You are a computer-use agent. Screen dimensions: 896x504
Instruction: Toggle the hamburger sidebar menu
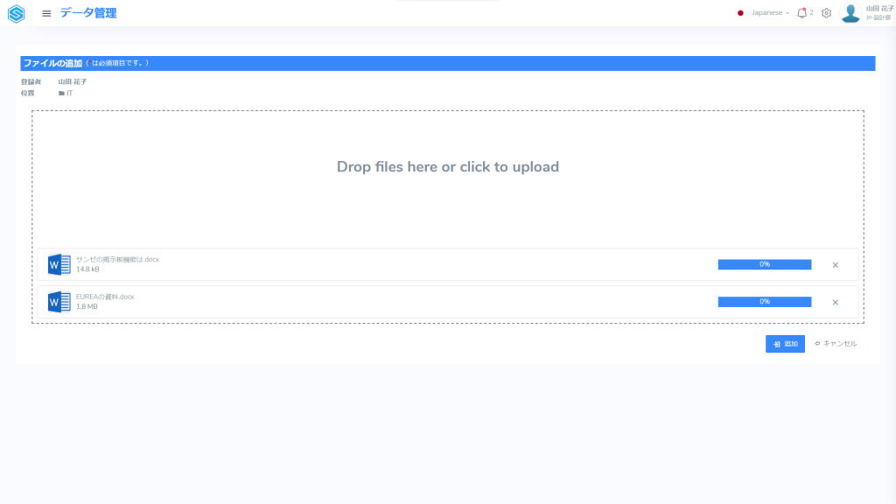pyautogui.click(x=46, y=13)
